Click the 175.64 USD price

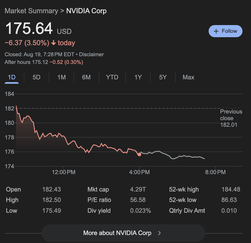click(29, 29)
